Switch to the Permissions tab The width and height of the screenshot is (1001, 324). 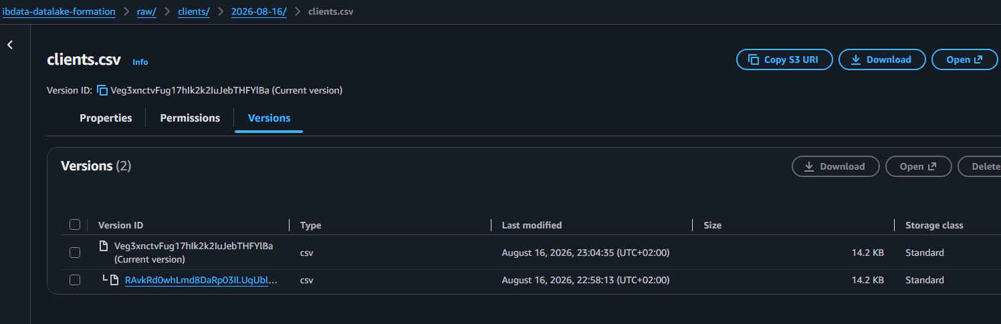point(190,118)
